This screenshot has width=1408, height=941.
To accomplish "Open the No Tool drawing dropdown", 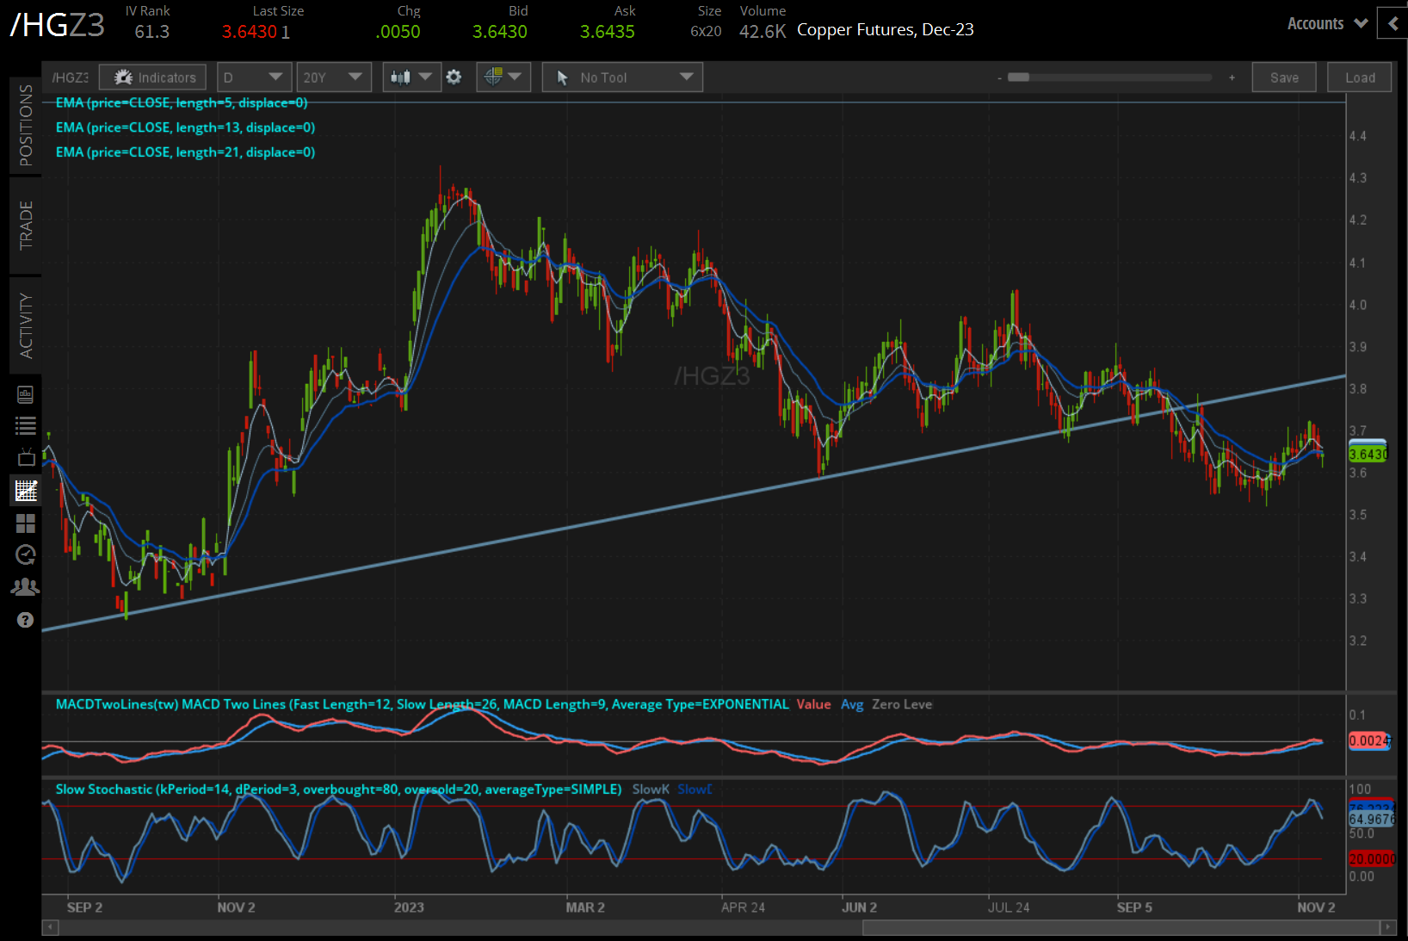I will (622, 77).
